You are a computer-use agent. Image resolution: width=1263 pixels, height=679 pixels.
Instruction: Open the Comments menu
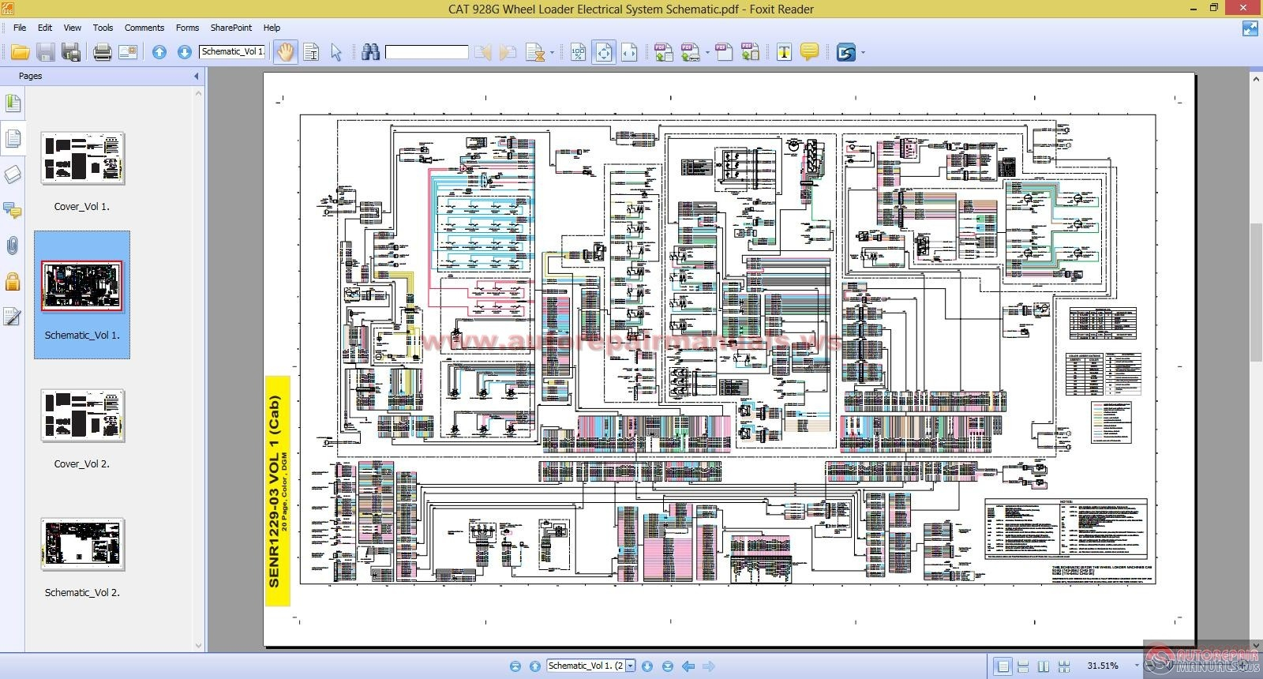pyautogui.click(x=144, y=28)
